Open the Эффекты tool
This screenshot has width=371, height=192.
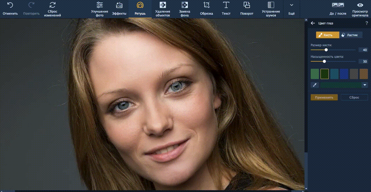click(x=119, y=9)
